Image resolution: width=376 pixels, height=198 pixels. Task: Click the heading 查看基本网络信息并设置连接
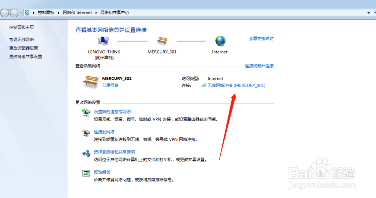click(111, 30)
